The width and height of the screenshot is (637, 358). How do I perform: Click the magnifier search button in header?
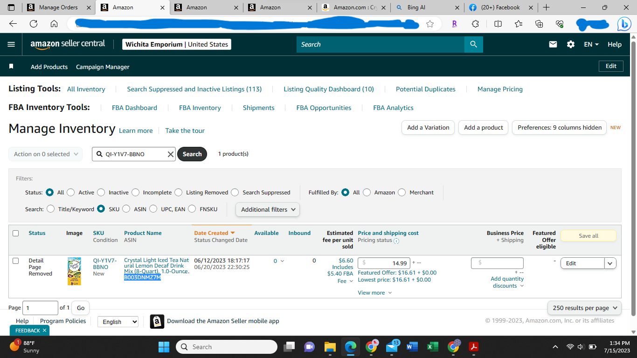tap(474, 44)
